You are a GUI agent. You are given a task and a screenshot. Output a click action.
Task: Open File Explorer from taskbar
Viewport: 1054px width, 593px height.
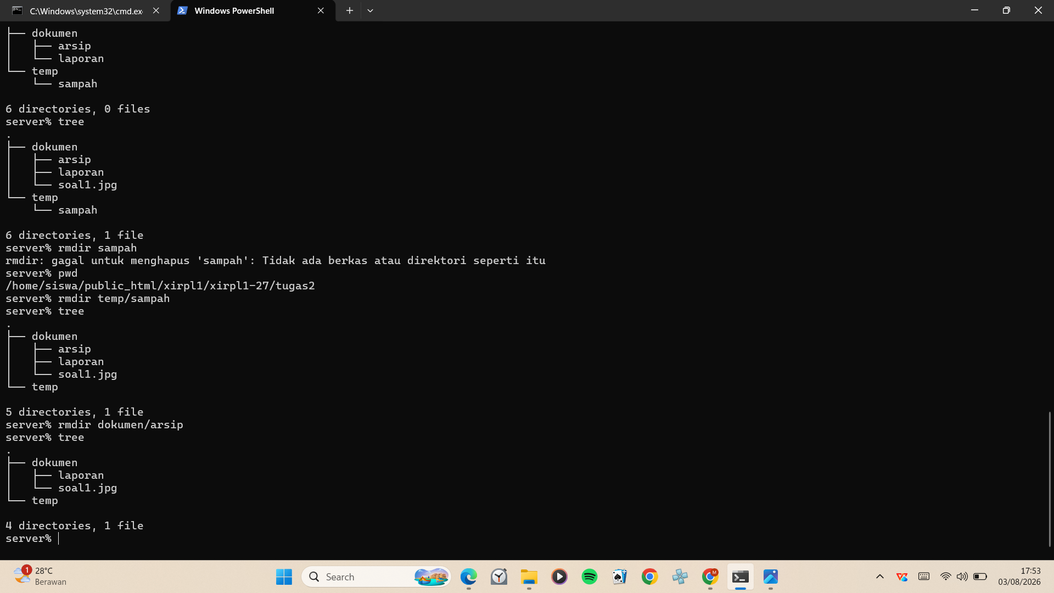tap(529, 577)
